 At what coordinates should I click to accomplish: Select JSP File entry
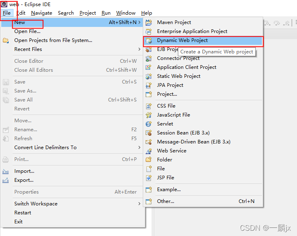(x=203, y=178)
